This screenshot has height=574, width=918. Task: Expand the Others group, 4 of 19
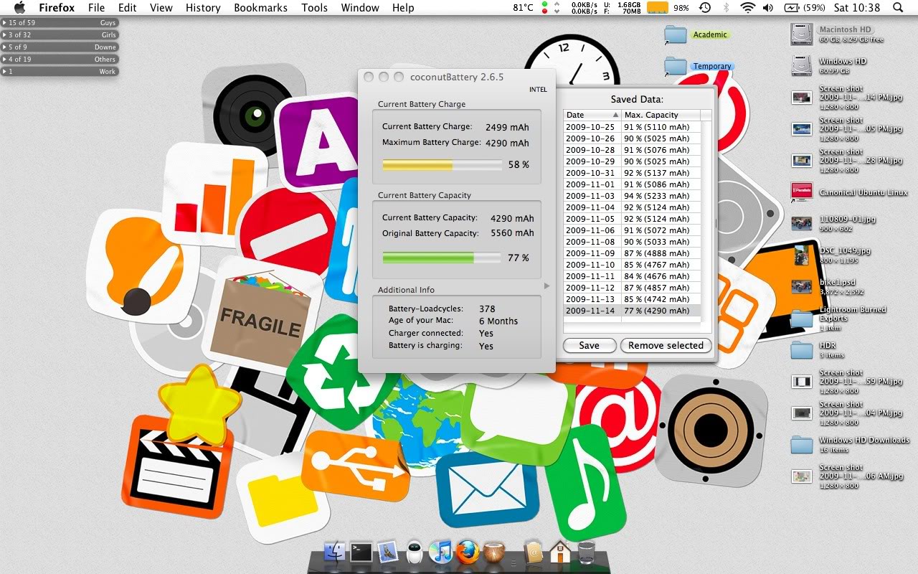pyautogui.click(x=59, y=60)
